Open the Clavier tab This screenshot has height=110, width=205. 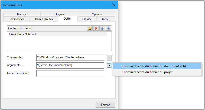pyautogui.click(x=87, y=19)
